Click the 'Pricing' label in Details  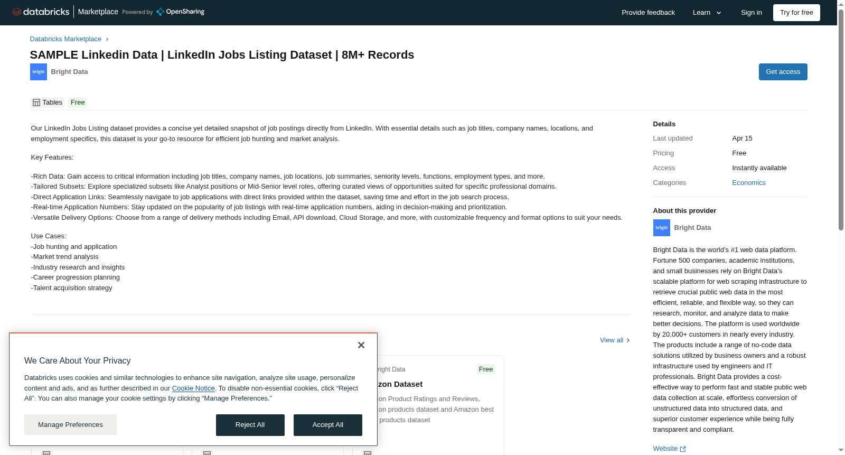663,153
